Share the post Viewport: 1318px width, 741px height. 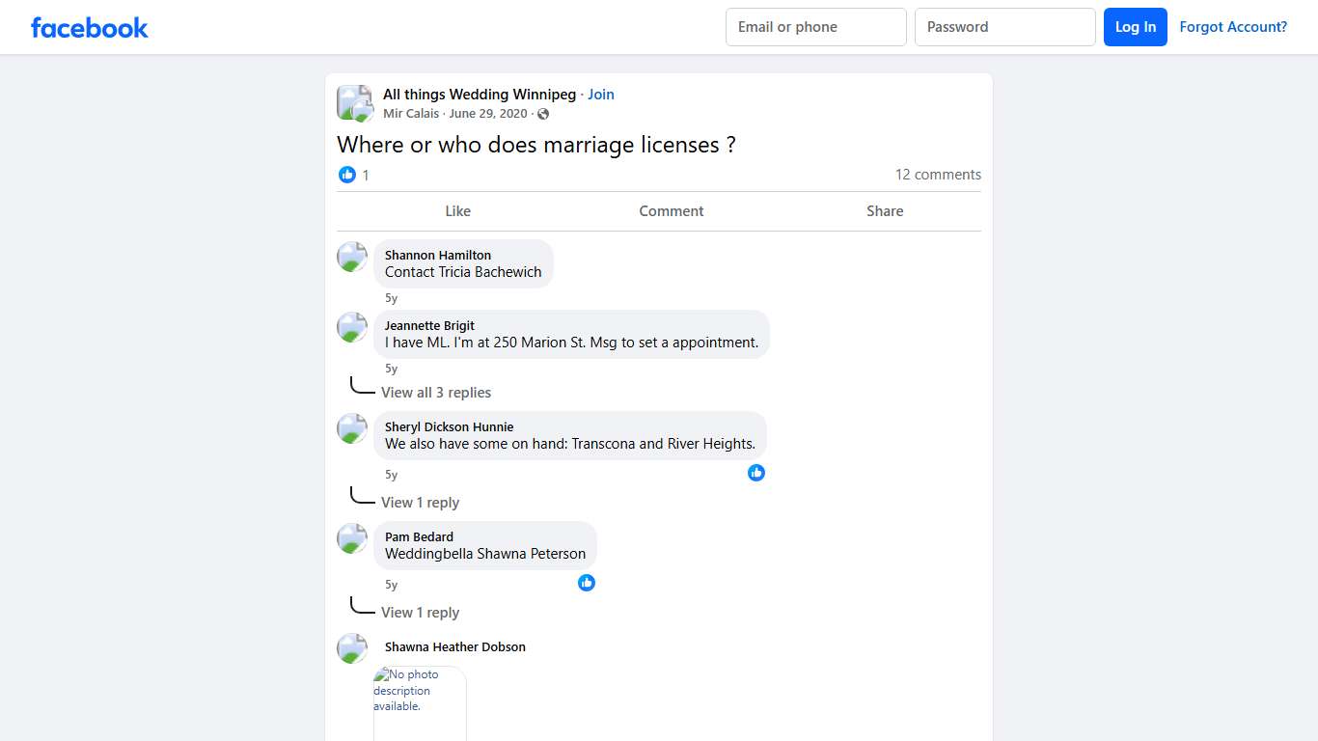[x=884, y=210]
